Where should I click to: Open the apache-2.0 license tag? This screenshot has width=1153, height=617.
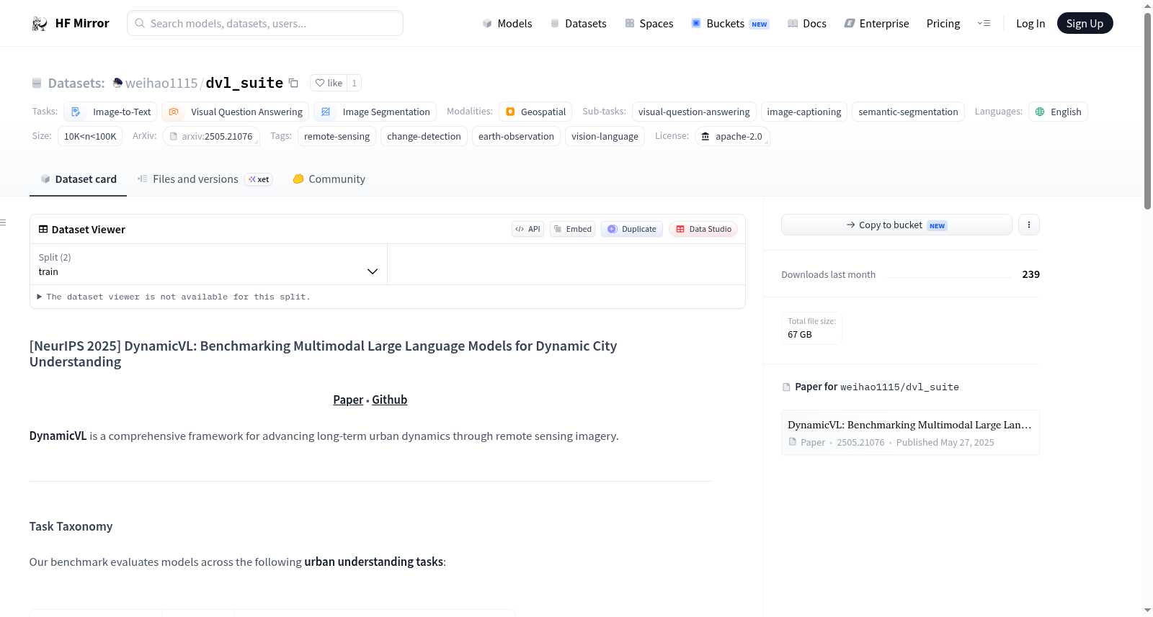click(x=732, y=136)
